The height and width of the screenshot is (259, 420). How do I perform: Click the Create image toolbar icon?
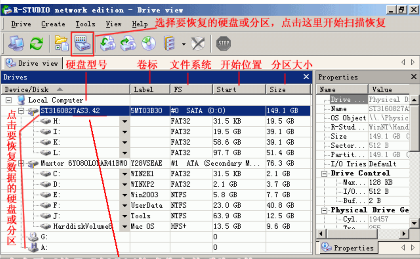[128, 43]
